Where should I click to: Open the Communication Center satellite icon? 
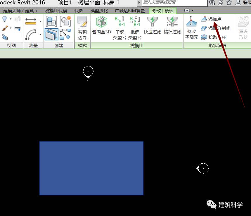point(221,3)
